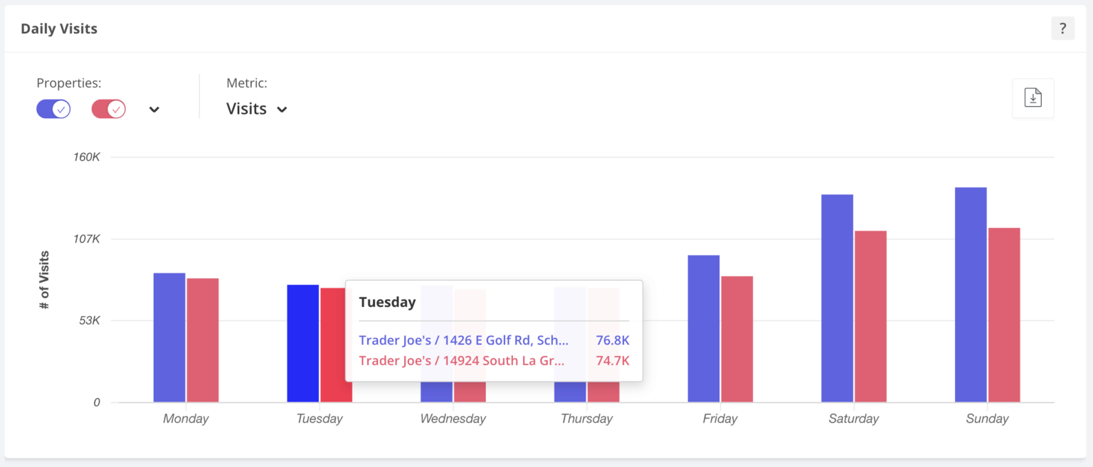Image resolution: width=1093 pixels, height=467 pixels.
Task: Click the red Friday bar
Action: coord(737,339)
